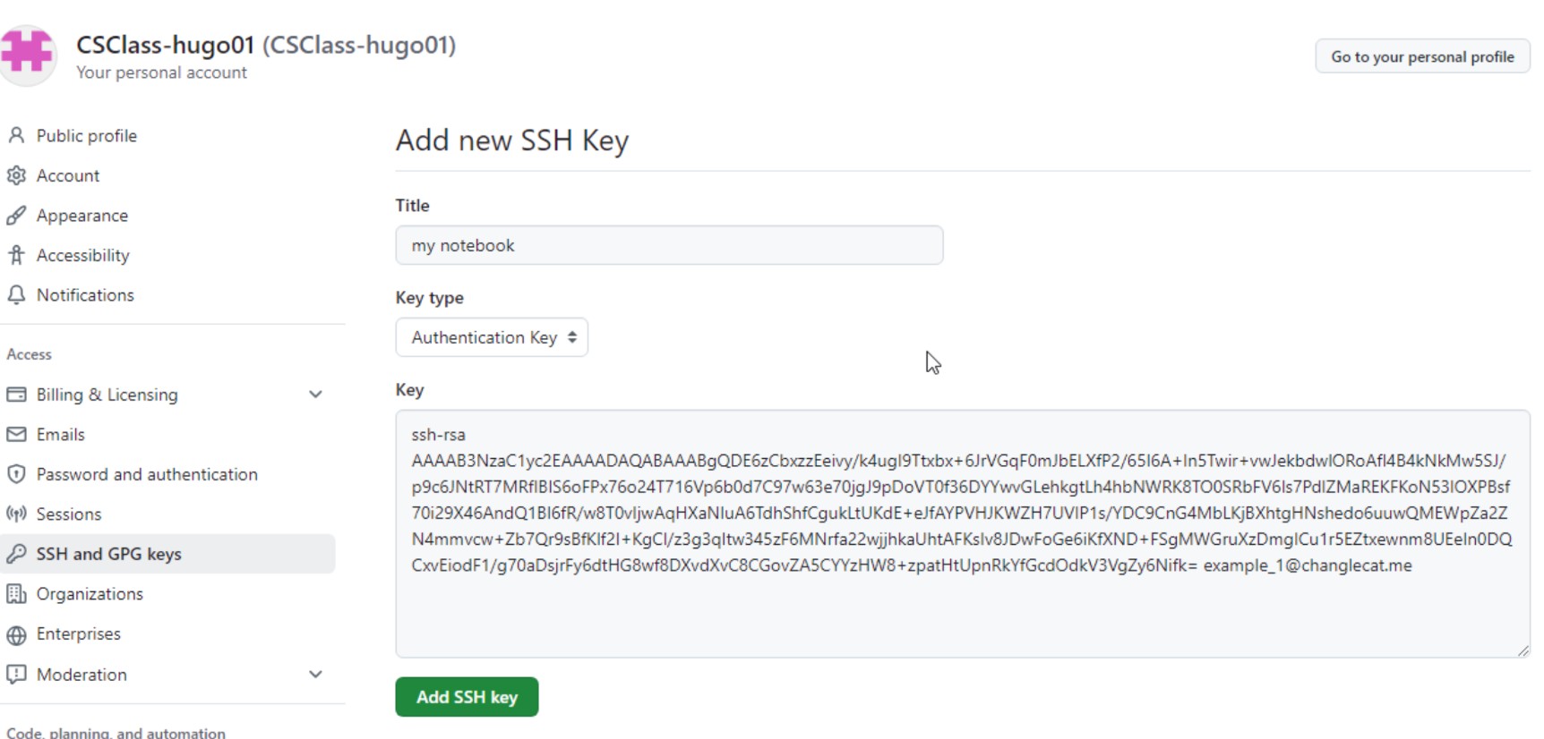The width and height of the screenshot is (1544, 739).
Task: Click the Account gear icon
Action: (16, 175)
